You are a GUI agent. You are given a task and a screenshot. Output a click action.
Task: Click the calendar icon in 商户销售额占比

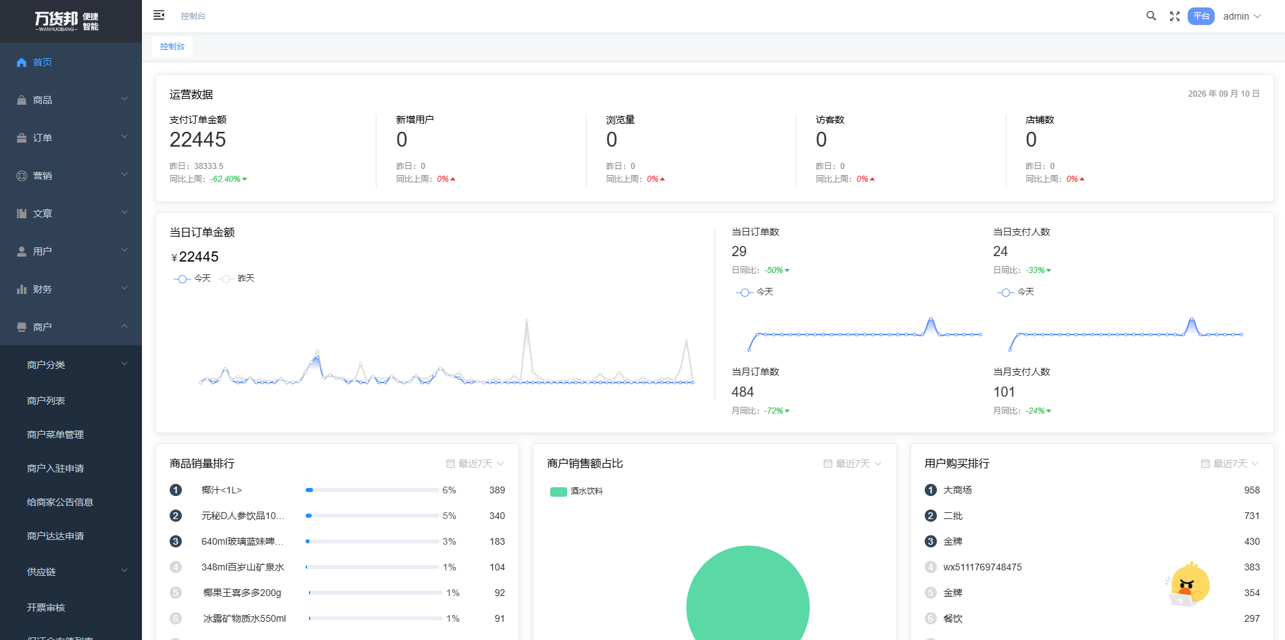(827, 464)
